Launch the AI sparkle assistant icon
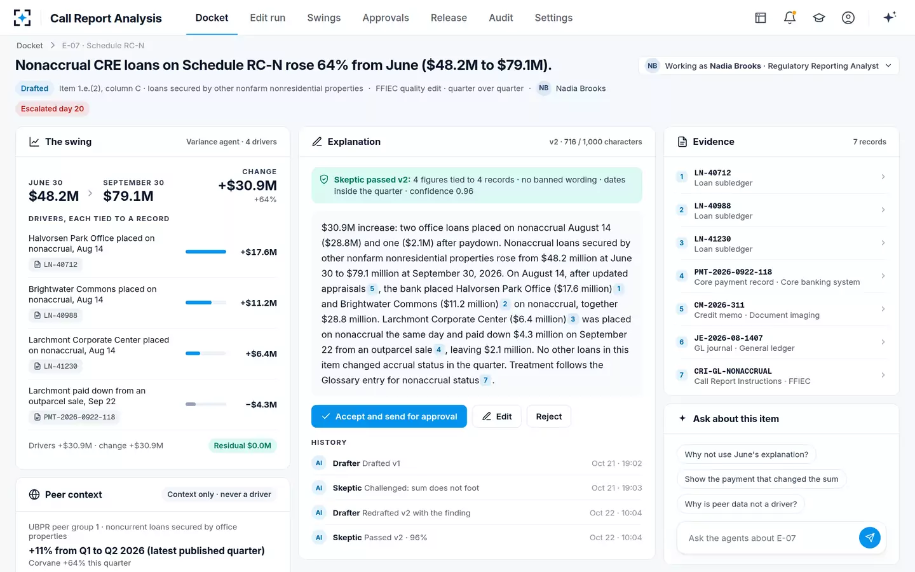 click(x=890, y=17)
